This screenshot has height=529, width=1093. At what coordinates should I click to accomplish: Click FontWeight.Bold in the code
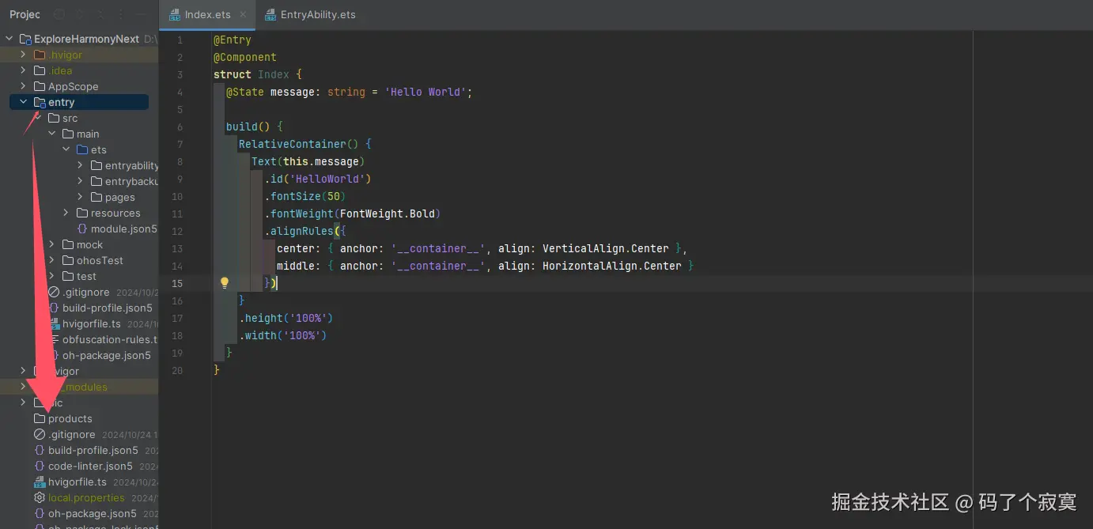(388, 213)
